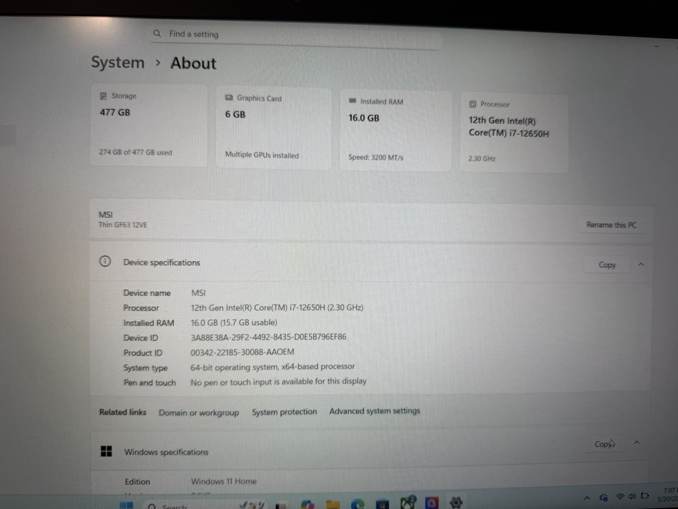Select the Windows 11 Home edition text
Viewport: 678px width, 509px height.
[x=224, y=481]
